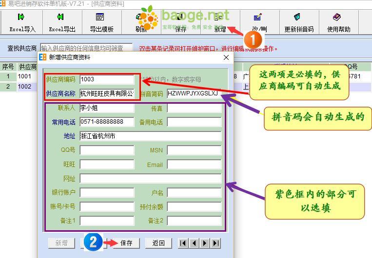Click the 查找供应商 search box
The height and width of the screenshot is (258, 372).
(86, 48)
